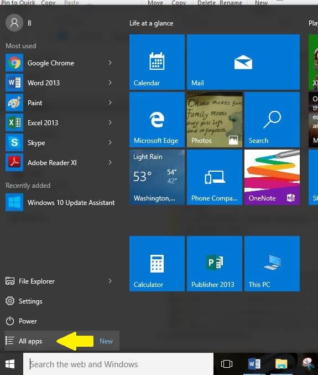Expand Adobe Reader XI jump list arrow

point(110,163)
